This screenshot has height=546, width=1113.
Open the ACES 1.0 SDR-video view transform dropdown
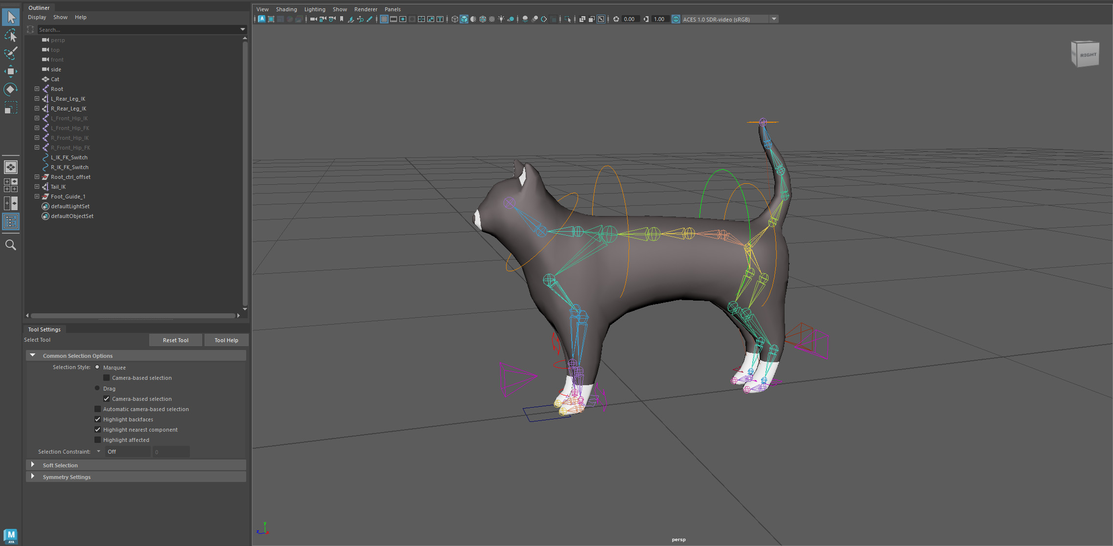pyautogui.click(x=730, y=19)
